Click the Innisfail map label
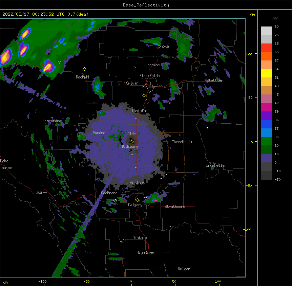 click(141, 111)
